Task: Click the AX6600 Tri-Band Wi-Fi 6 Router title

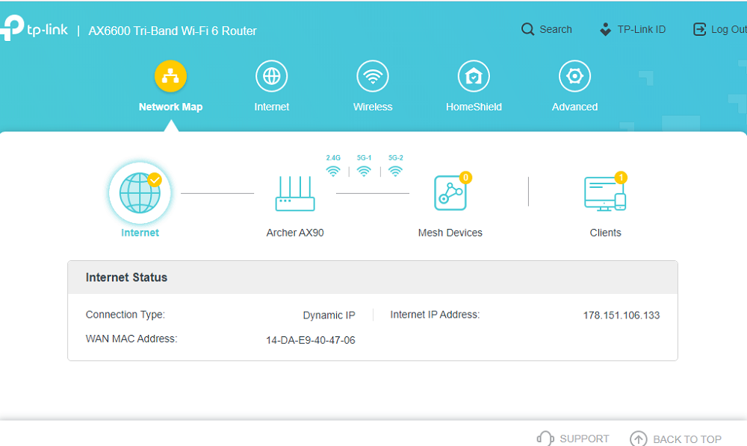Action: tap(173, 31)
